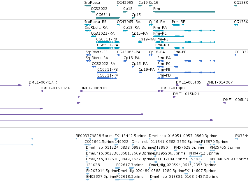The image size is (248, 181).
Task: Select the Prm-PD protein label
Action: 164,75
